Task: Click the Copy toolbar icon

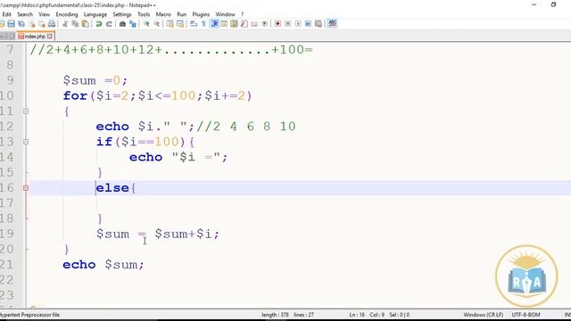Action: pos(75,24)
